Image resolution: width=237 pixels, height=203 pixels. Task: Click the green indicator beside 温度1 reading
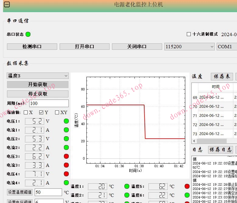pos(127,186)
